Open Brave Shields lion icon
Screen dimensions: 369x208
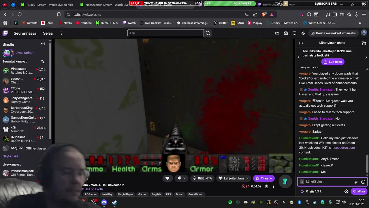tap(264, 14)
